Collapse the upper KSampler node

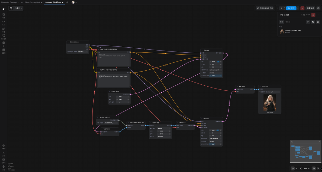click(x=202, y=50)
